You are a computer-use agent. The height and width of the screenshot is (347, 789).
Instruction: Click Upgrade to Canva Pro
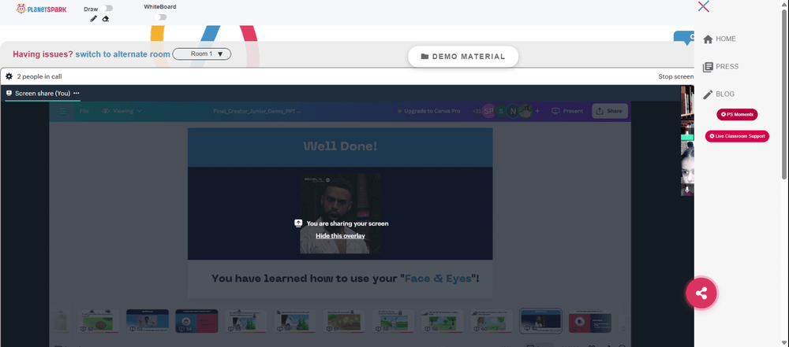coord(428,111)
